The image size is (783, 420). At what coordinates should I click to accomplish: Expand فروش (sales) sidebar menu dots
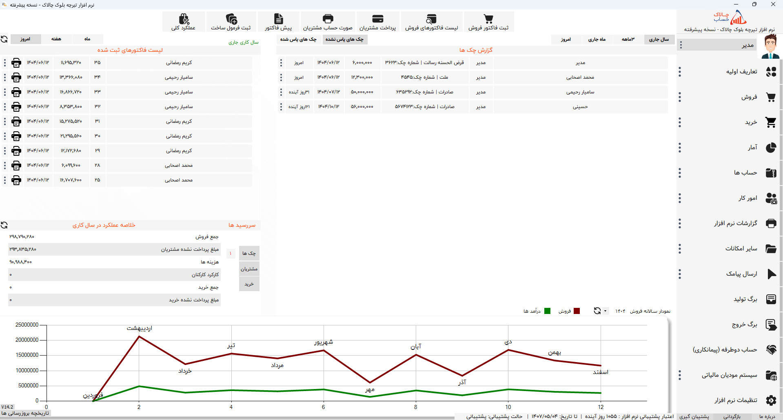[680, 97]
